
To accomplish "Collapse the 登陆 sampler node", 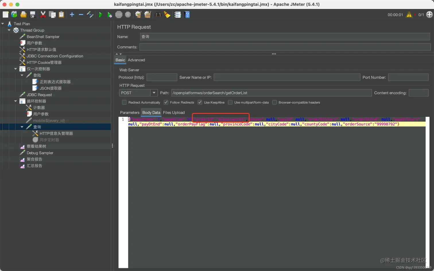I will [22, 75].
